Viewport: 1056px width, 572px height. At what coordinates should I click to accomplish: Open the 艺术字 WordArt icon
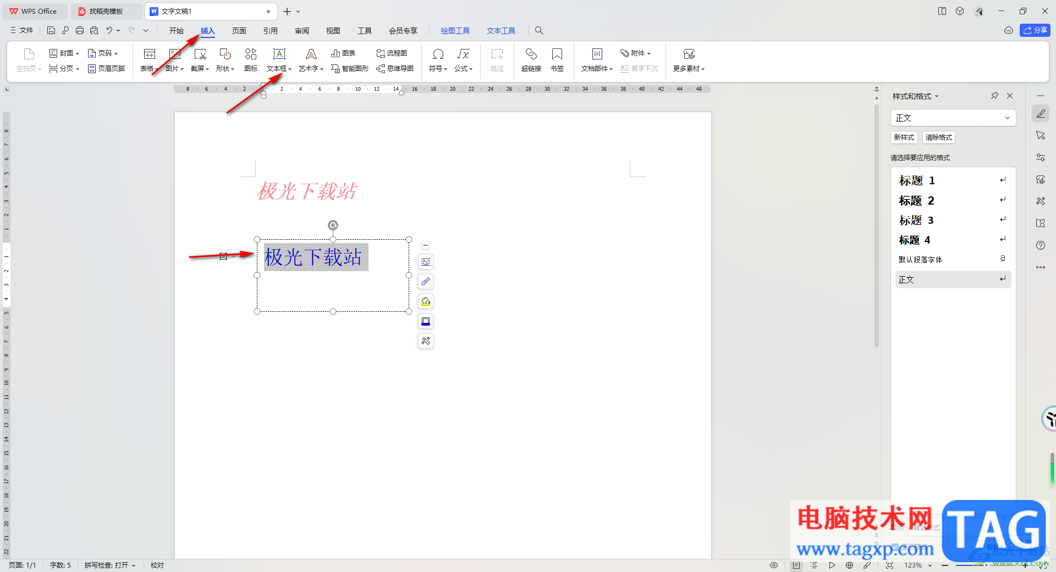coord(311,54)
